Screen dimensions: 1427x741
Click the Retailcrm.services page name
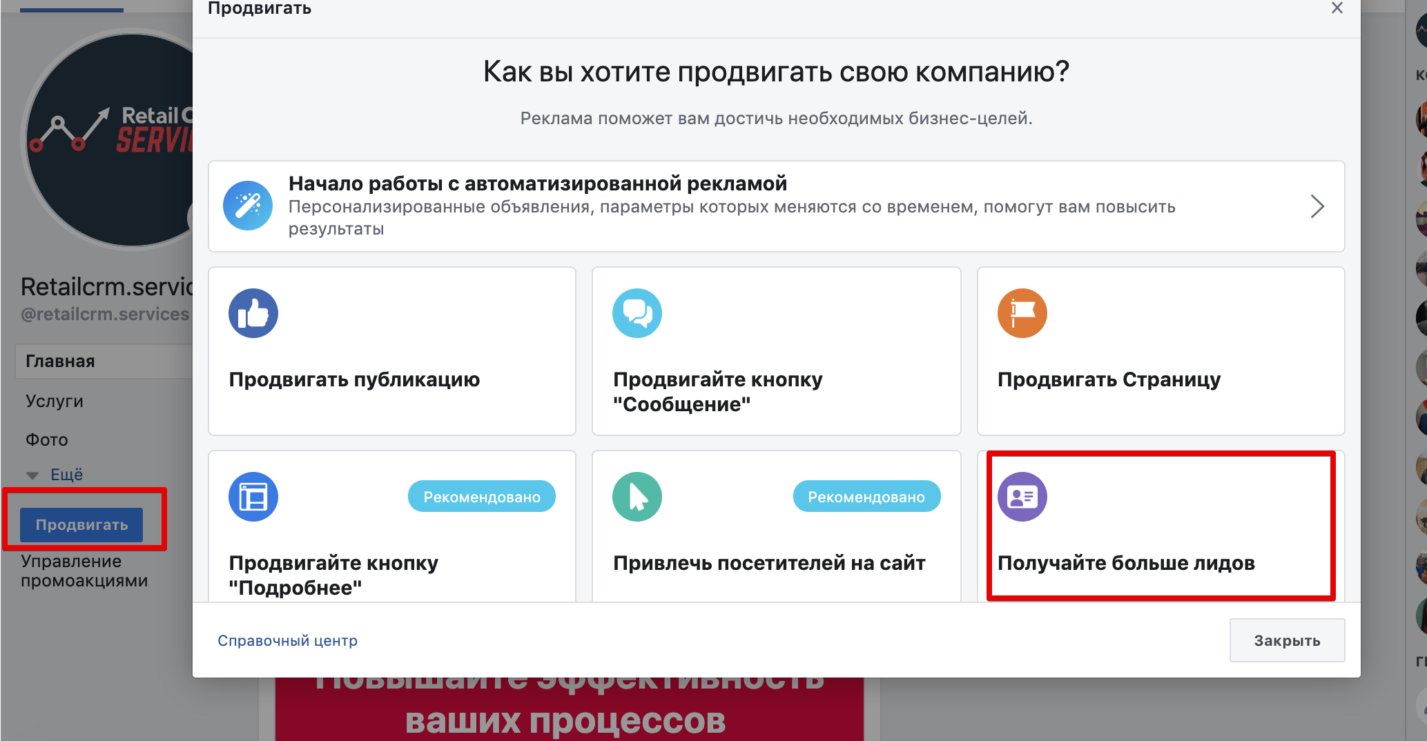click(107, 286)
